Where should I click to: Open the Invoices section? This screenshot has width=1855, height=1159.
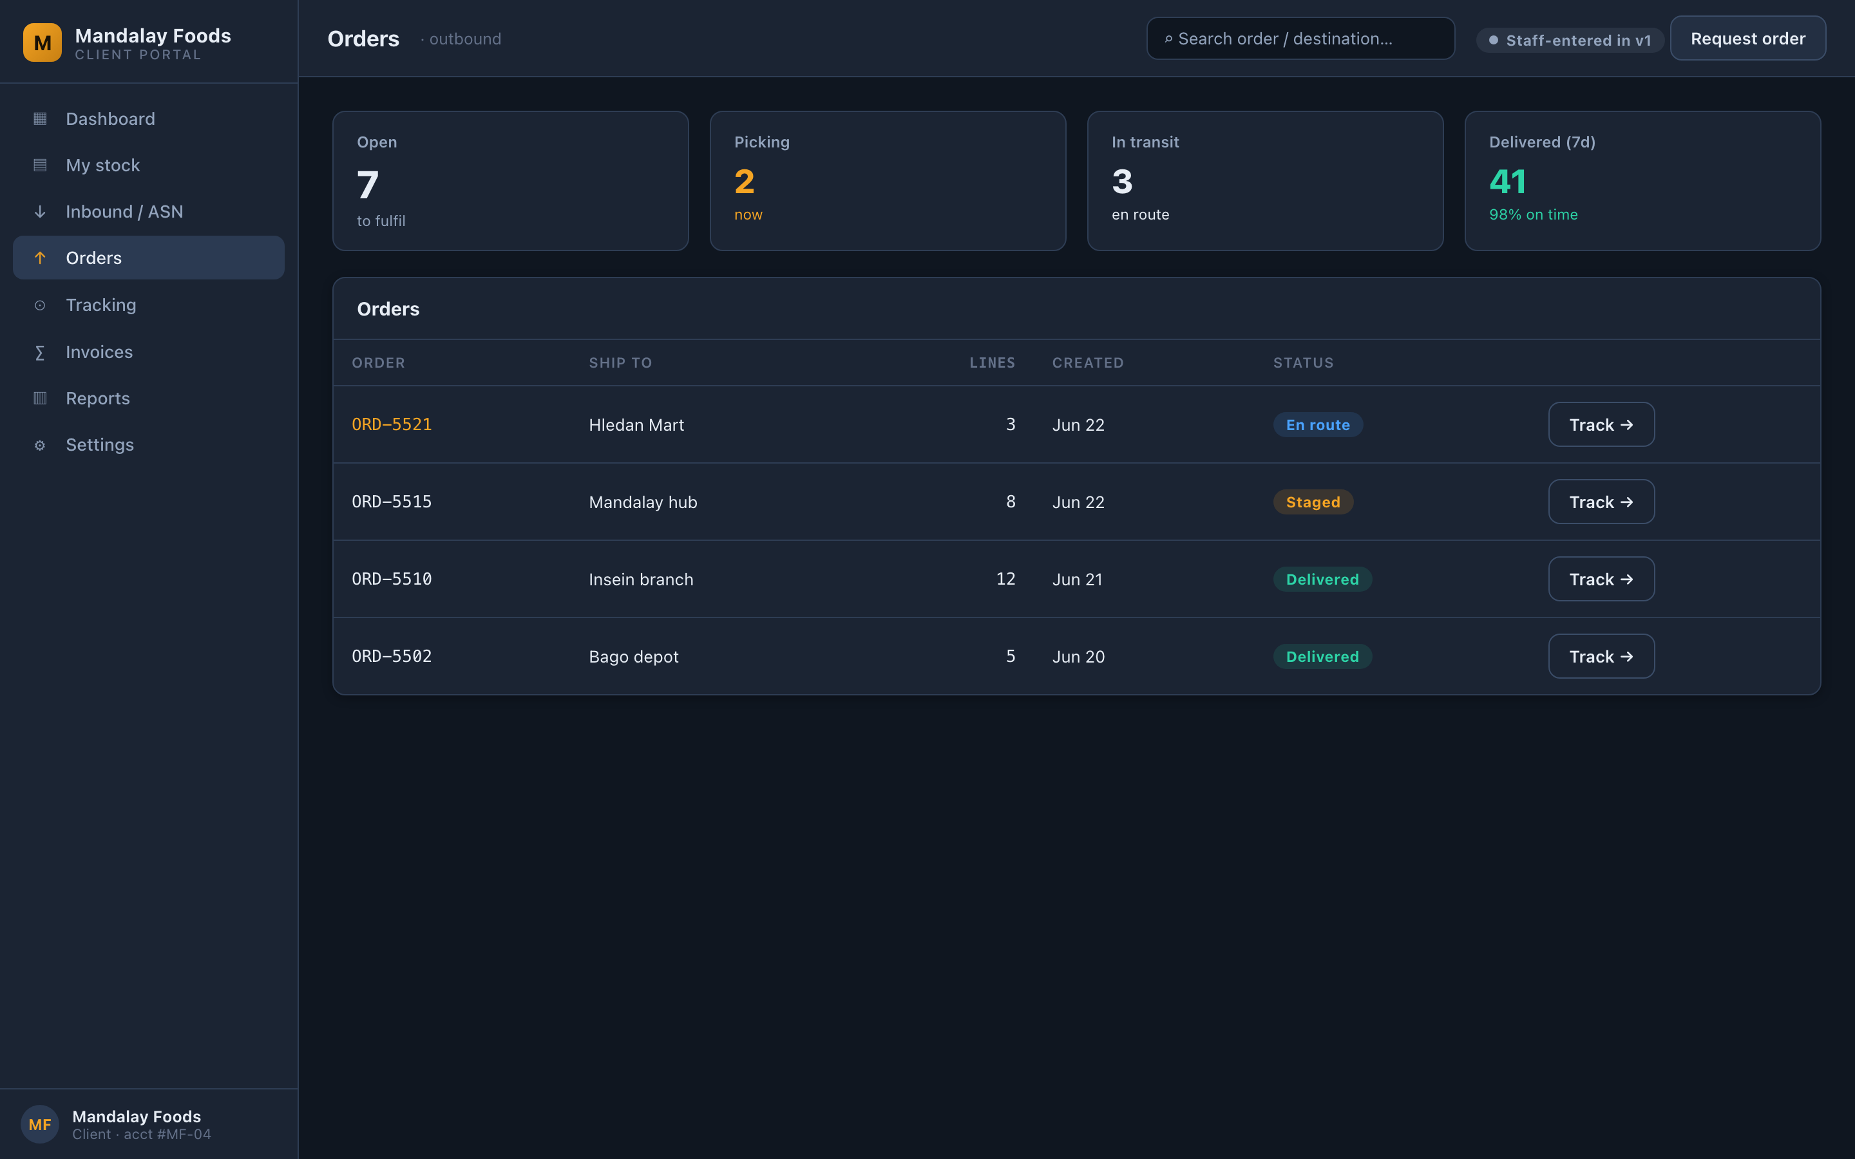coord(149,352)
